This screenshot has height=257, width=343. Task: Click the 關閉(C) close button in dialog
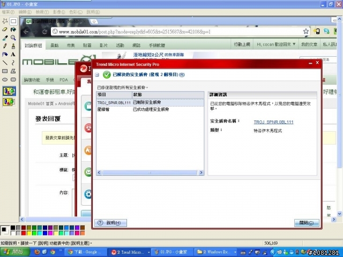(x=307, y=223)
